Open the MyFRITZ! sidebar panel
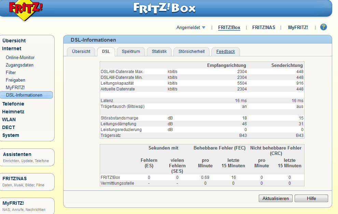Image resolution: width=338 pixels, height=214 pixels. pos(27,206)
